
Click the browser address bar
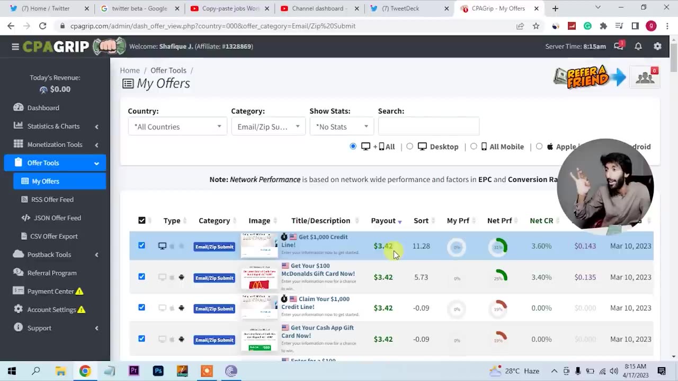286,26
